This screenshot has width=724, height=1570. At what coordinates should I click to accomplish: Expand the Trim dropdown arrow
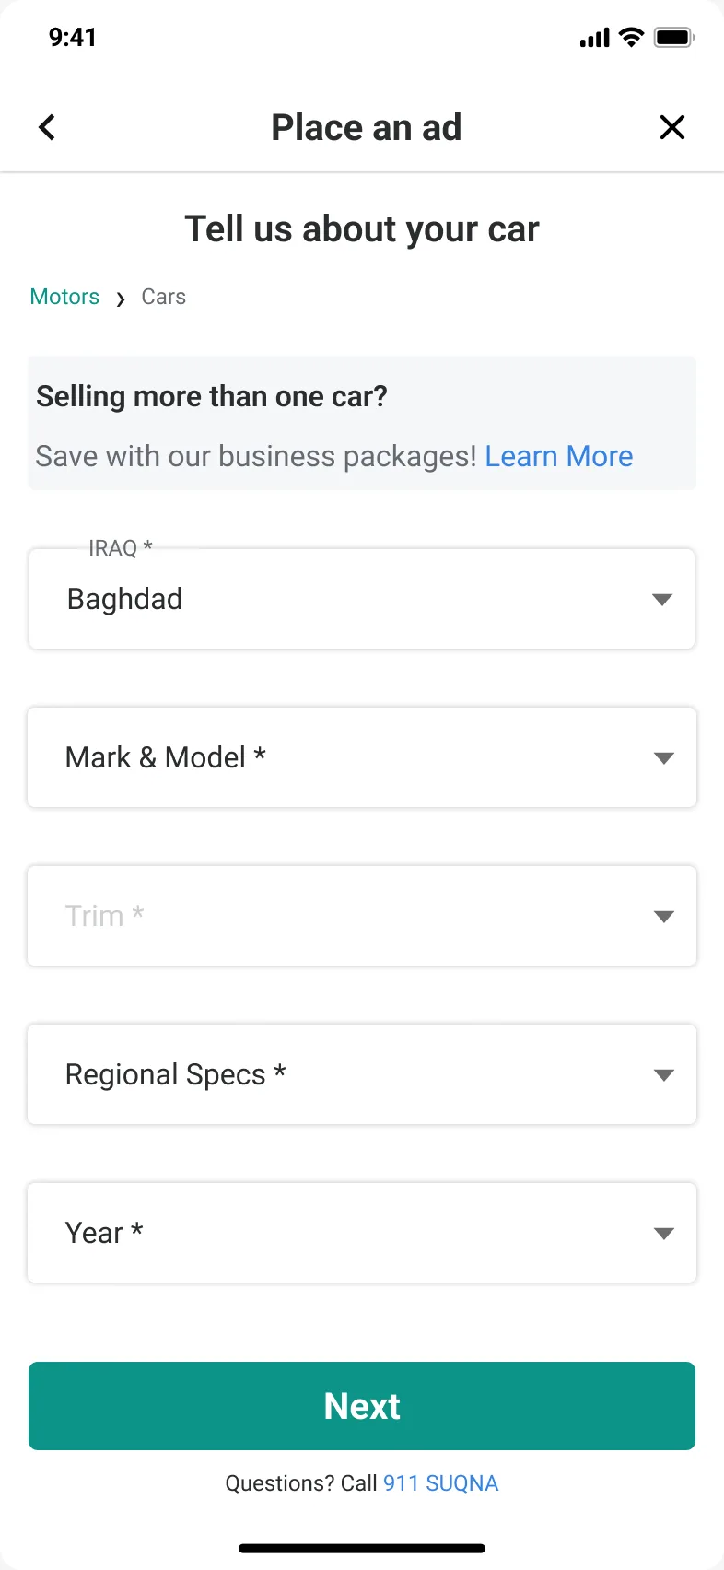point(663,917)
